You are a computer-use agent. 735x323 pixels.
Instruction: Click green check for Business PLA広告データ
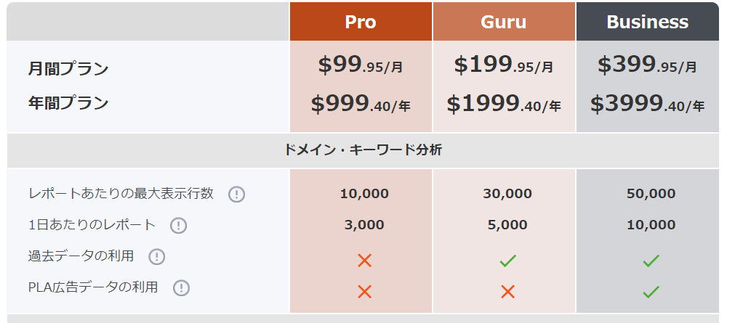[x=651, y=292]
